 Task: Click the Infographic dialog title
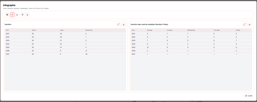click(x=10, y=5)
